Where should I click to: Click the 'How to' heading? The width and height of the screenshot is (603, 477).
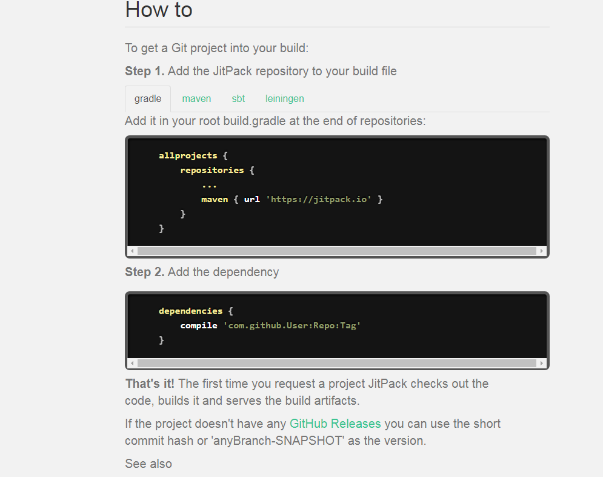pos(159,10)
